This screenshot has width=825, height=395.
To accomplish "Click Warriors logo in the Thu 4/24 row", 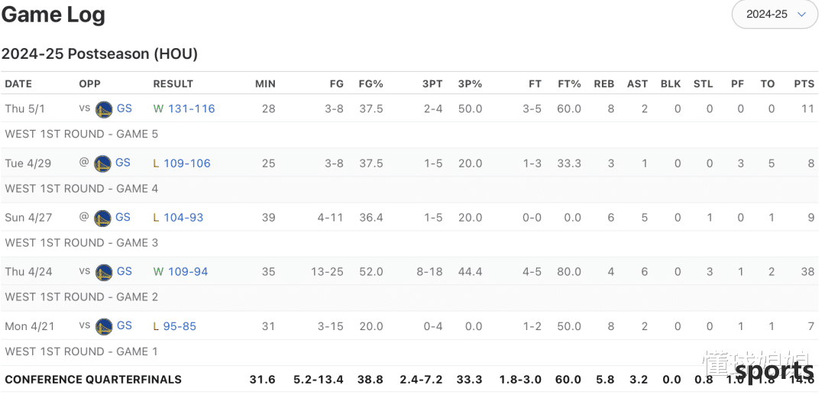I will (x=104, y=272).
